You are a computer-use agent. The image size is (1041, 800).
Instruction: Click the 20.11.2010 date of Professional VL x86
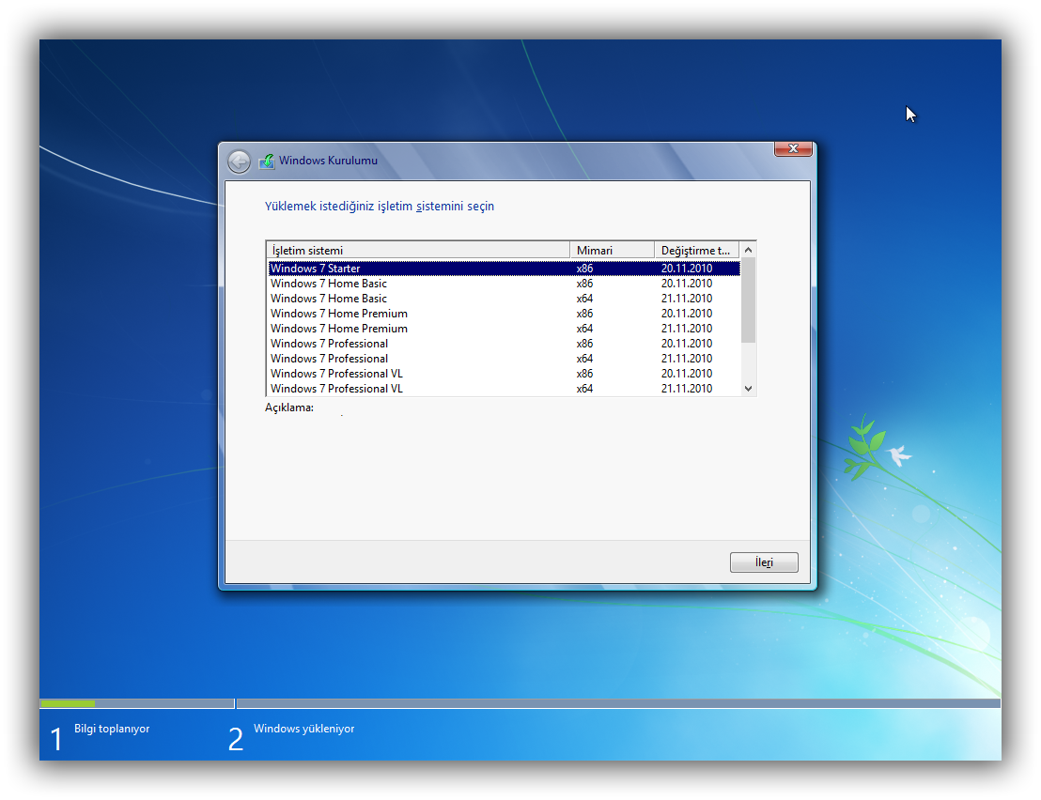(x=687, y=374)
